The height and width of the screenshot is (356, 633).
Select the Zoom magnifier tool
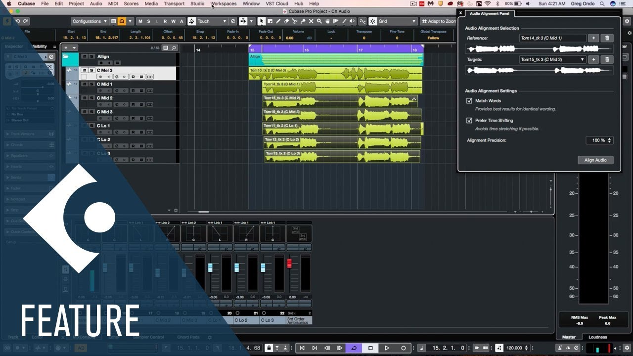(x=319, y=21)
